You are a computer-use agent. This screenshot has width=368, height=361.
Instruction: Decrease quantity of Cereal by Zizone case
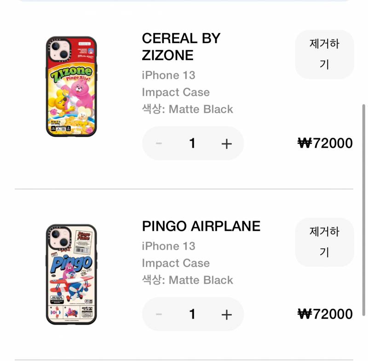pyautogui.click(x=159, y=143)
